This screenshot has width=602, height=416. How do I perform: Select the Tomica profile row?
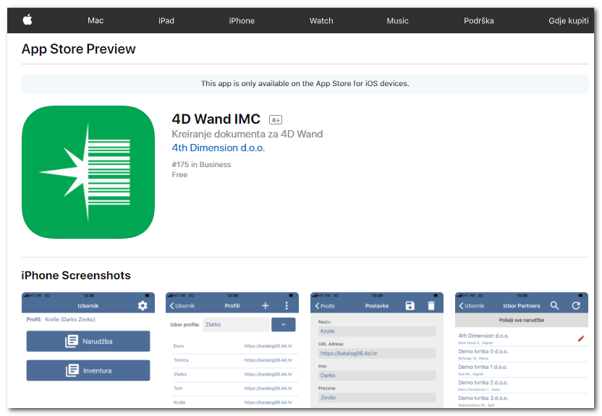(233, 360)
